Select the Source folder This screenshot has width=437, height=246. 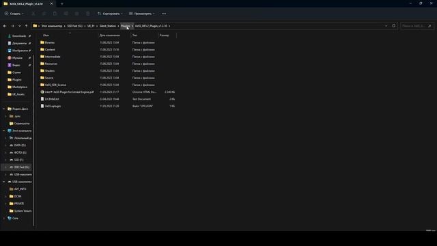point(49,78)
